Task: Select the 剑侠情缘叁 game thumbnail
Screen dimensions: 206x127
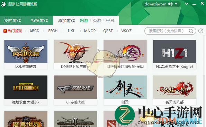Action: click(125, 51)
